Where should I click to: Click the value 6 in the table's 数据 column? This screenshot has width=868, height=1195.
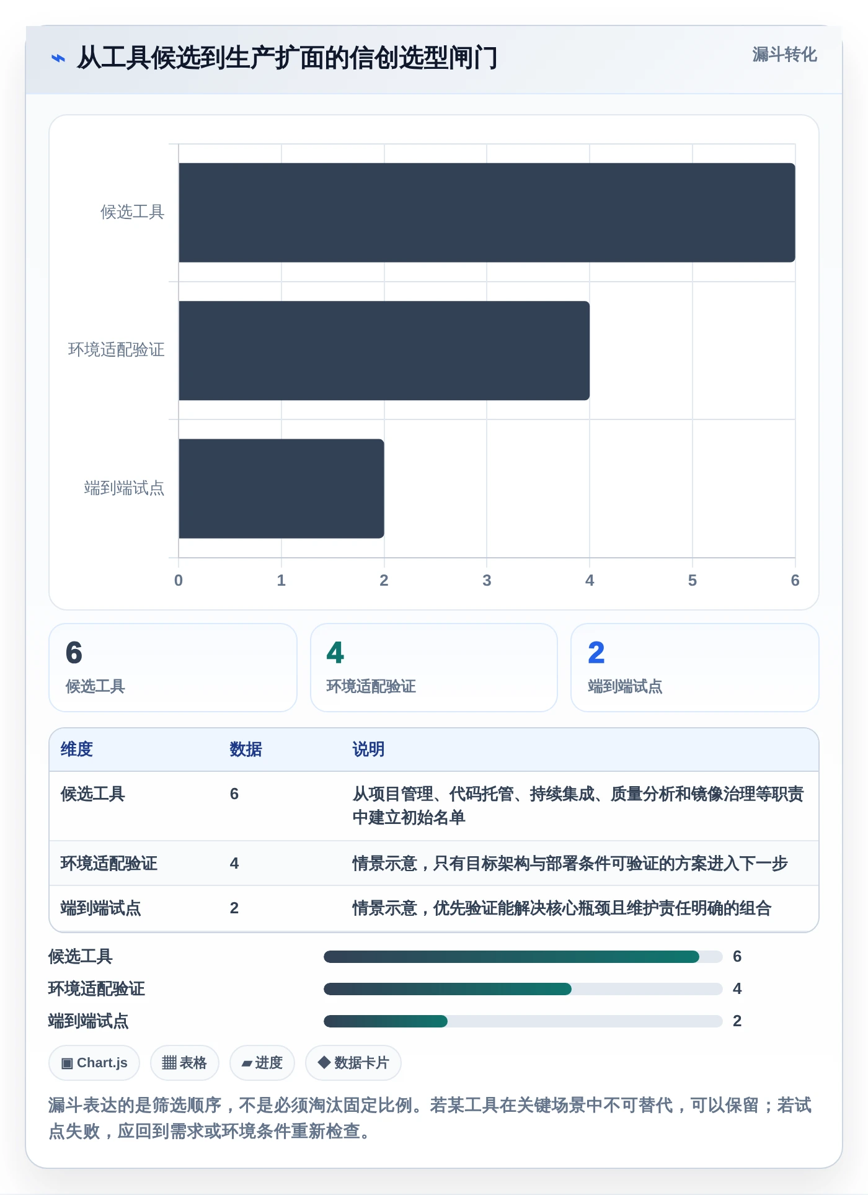234,794
